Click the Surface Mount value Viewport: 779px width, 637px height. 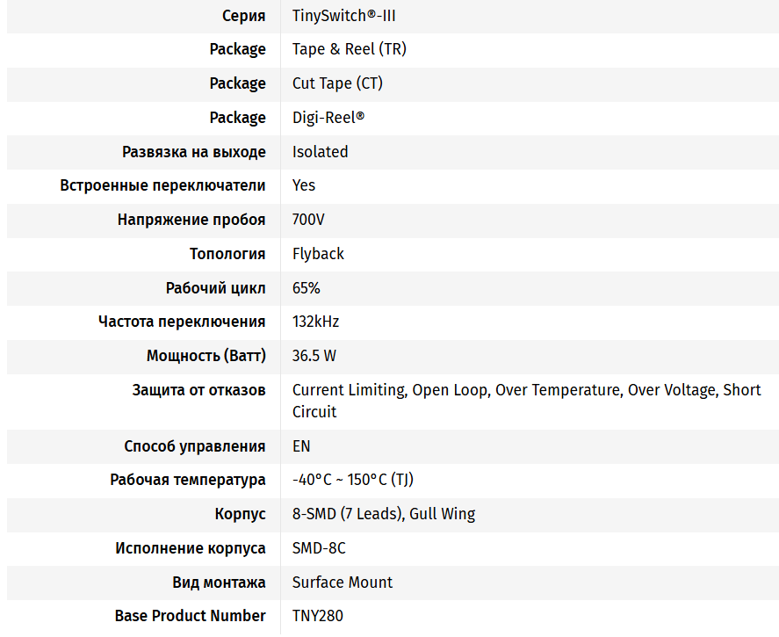point(343,583)
